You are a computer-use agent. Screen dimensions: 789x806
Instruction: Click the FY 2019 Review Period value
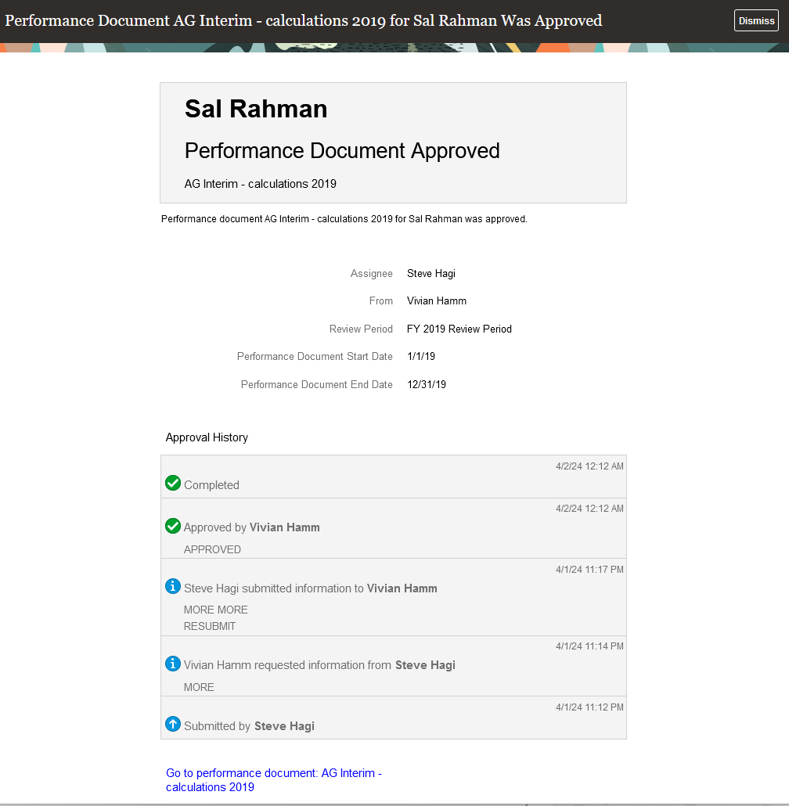(459, 329)
